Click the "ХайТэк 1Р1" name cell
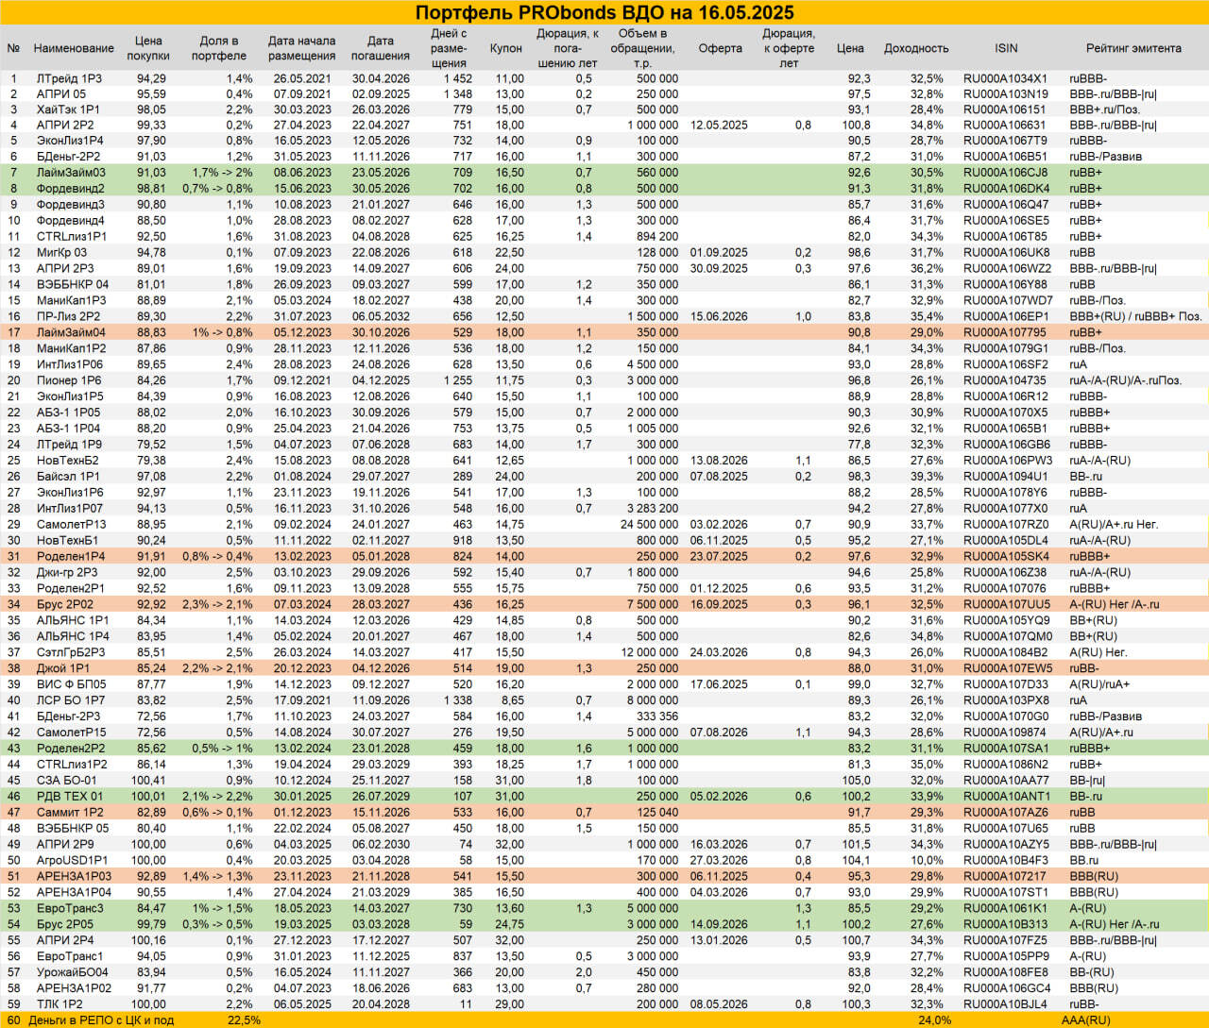Viewport: 1209px width, 1028px height. [68, 110]
